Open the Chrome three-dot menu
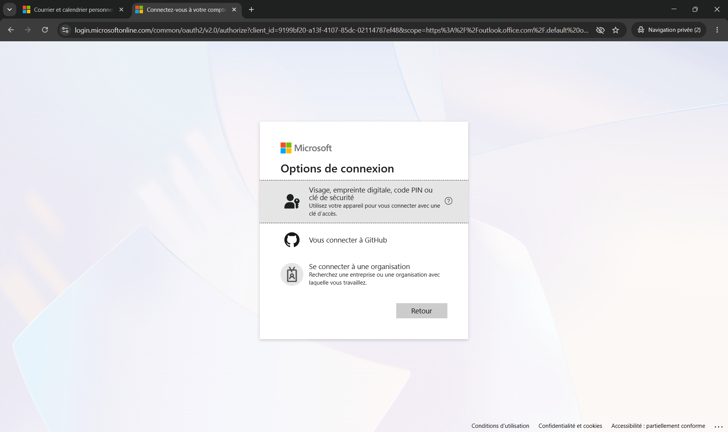 (717, 30)
